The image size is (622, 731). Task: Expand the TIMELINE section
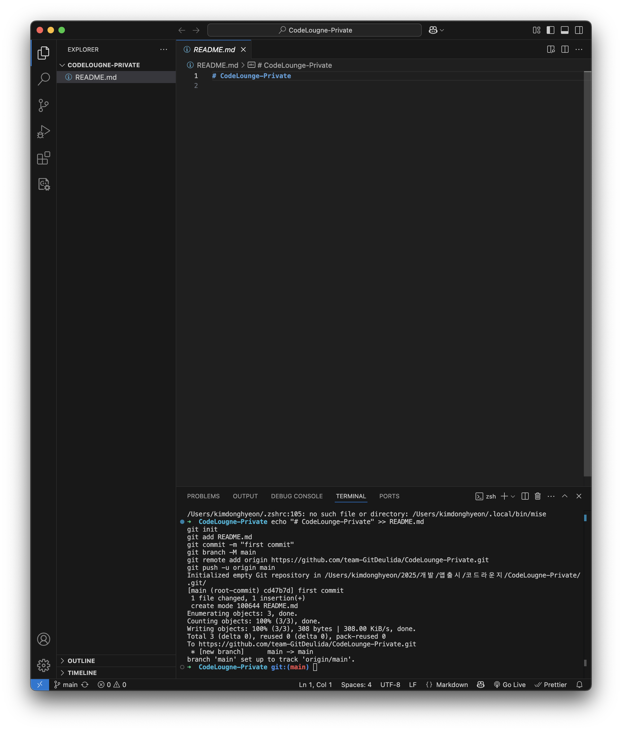click(x=116, y=673)
